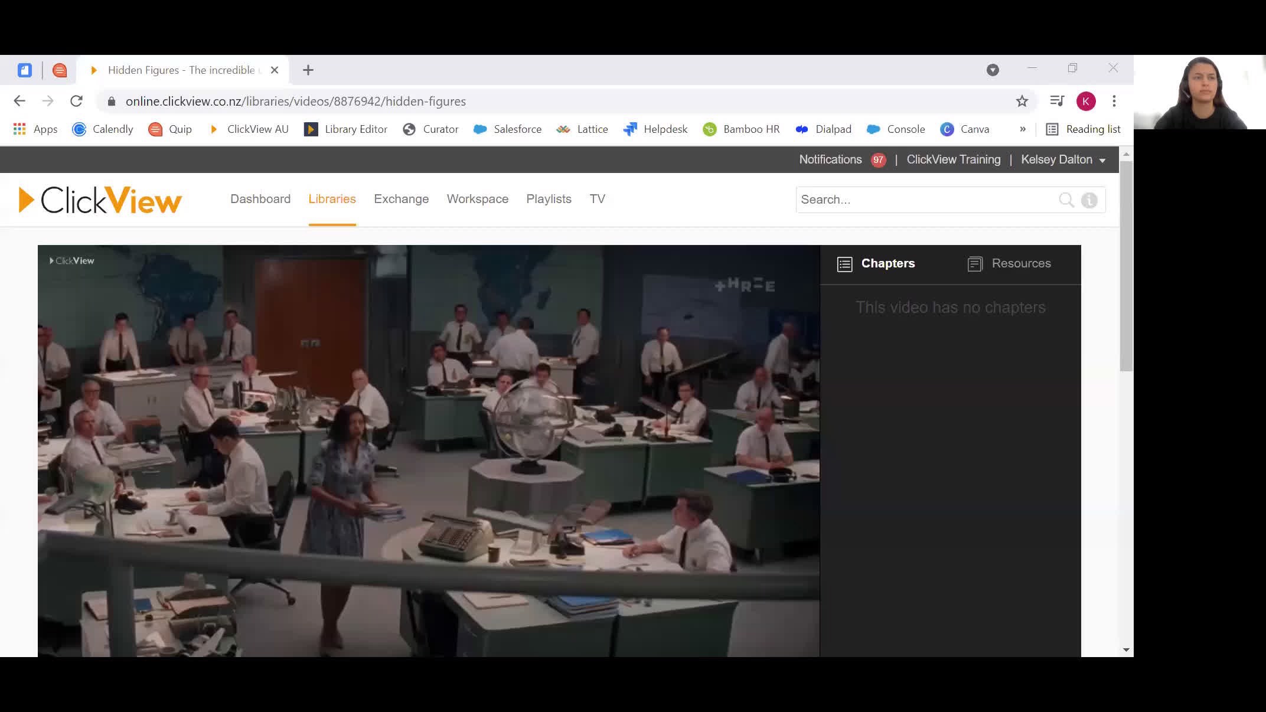This screenshot has height=712, width=1266.
Task: Select Libraries navigation item
Action: (332, 199)
